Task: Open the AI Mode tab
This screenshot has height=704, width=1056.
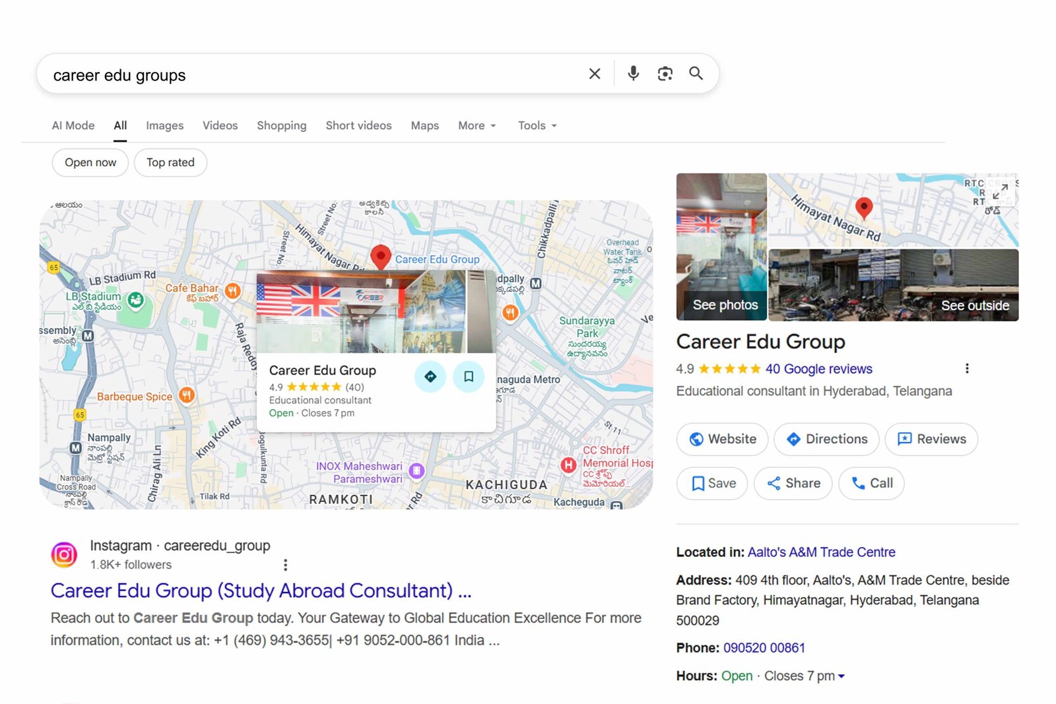Action: tap(73, 125)
